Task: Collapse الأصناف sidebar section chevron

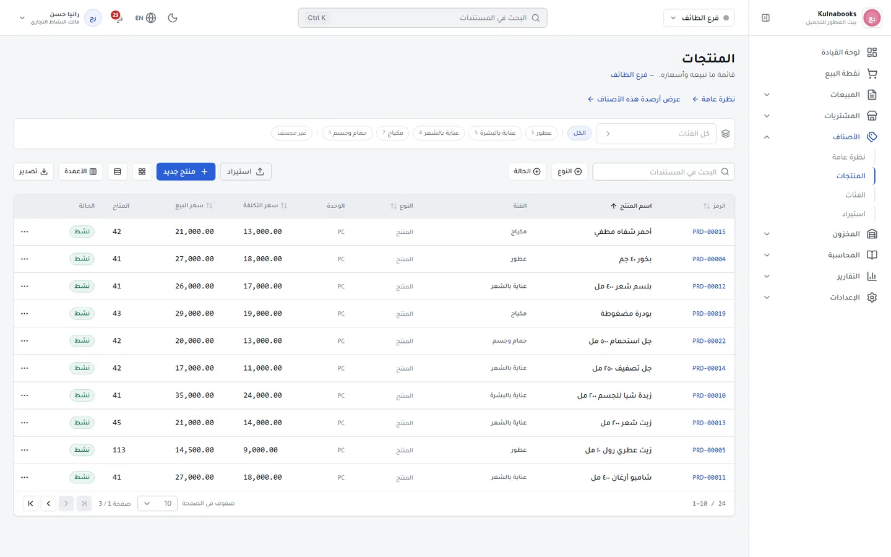Action: 767,137
